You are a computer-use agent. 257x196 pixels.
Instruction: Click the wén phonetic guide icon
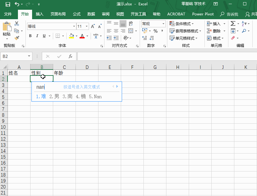click(96, 36)
